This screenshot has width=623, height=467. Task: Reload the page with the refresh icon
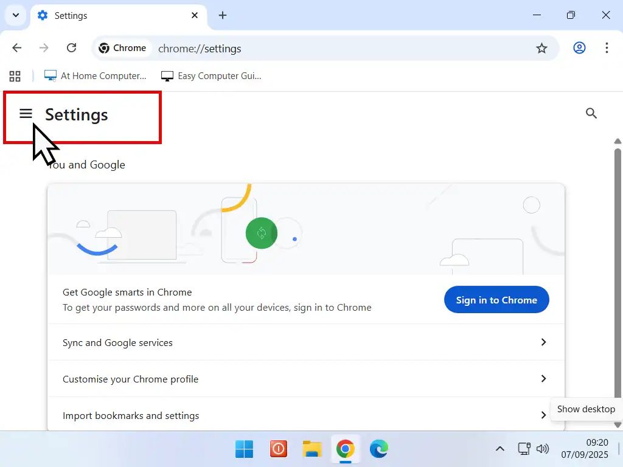pyautogui.click(x=71, y=49)
